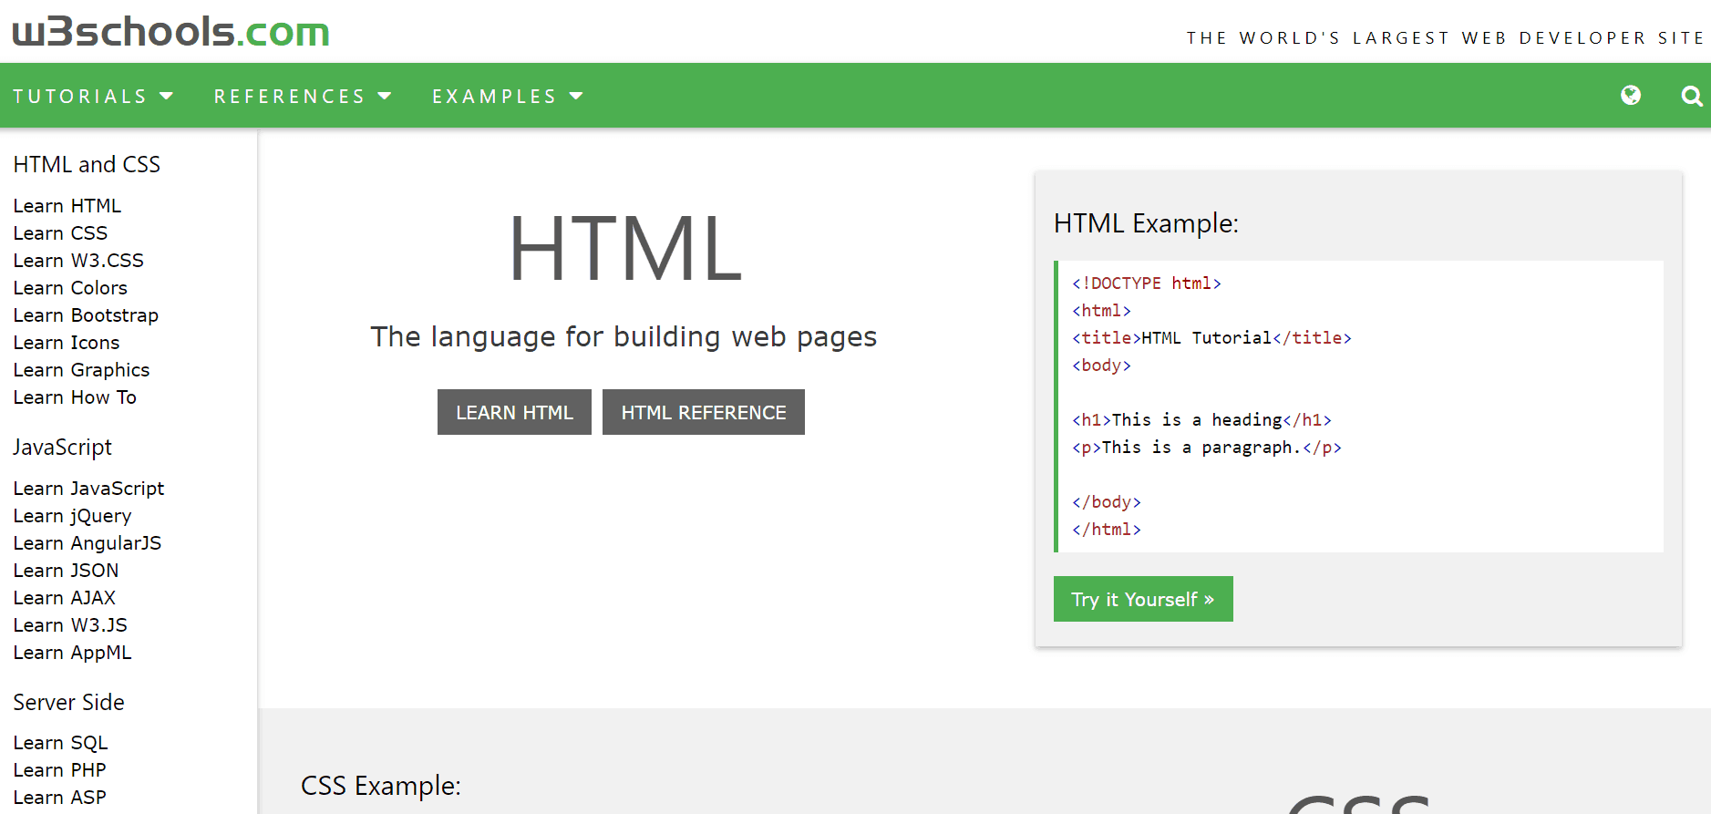Open Learn HTML in sidebar
The height and width of the screenshot is (814, 1711).
coord(67,206)
